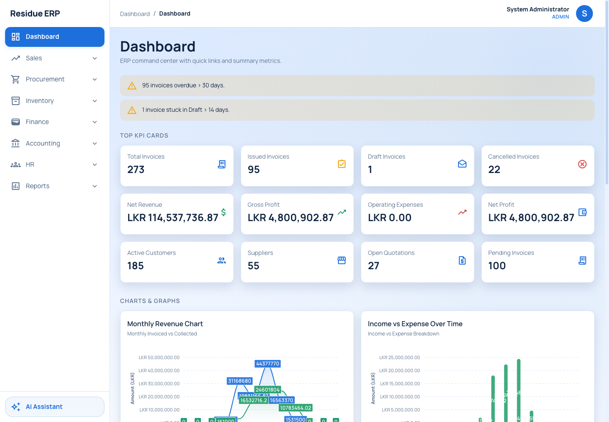The height and width of the screenshot is (422, 609).
Task: Click the Gross Profit trending-up icon
Action: (342, 212)
